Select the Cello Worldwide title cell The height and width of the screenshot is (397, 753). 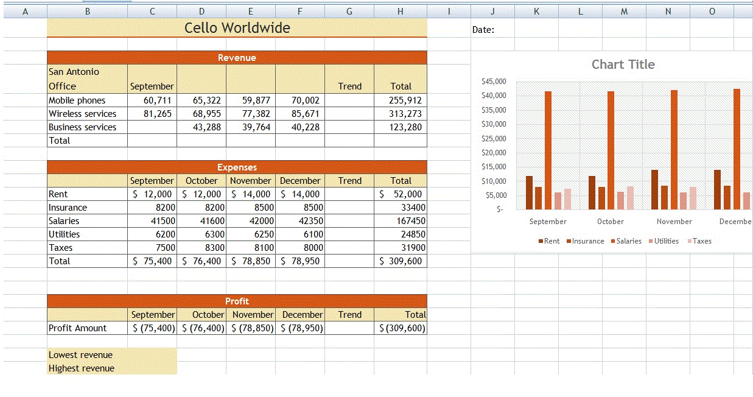(x=237, y=27)
